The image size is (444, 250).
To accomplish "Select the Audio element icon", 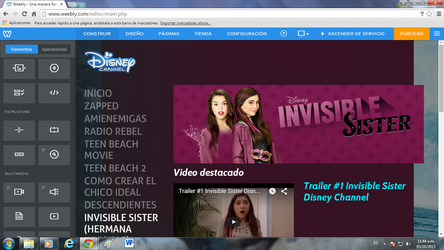I will (x=54, y=192).
